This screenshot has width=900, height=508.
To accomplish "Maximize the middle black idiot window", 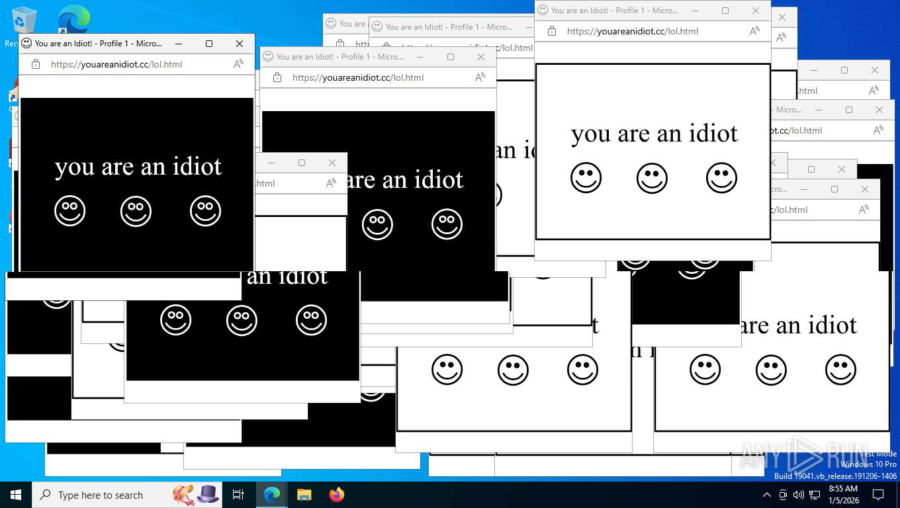I will [x=451, y=57].
